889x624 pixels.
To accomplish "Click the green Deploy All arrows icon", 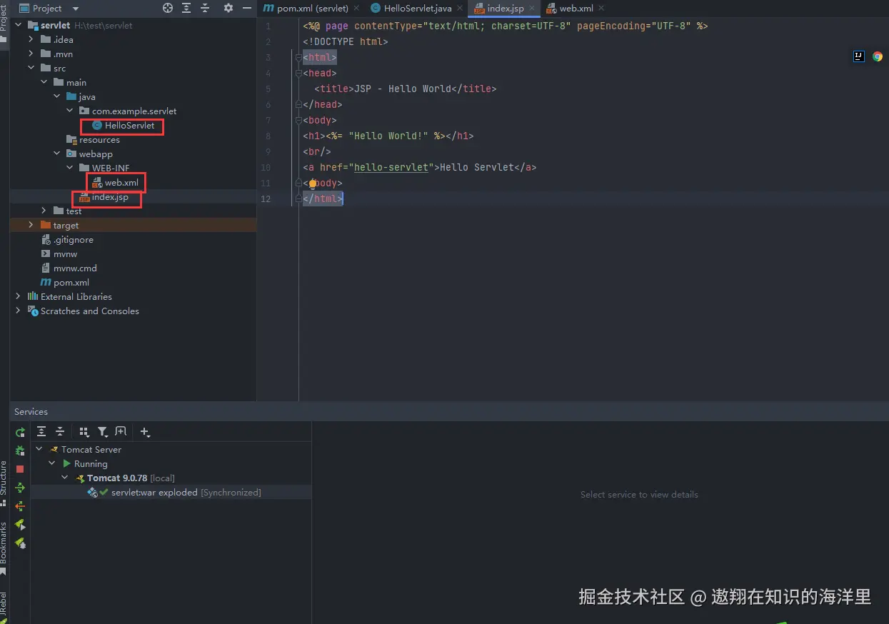I will pyautogui.click(x=20, y=488).
